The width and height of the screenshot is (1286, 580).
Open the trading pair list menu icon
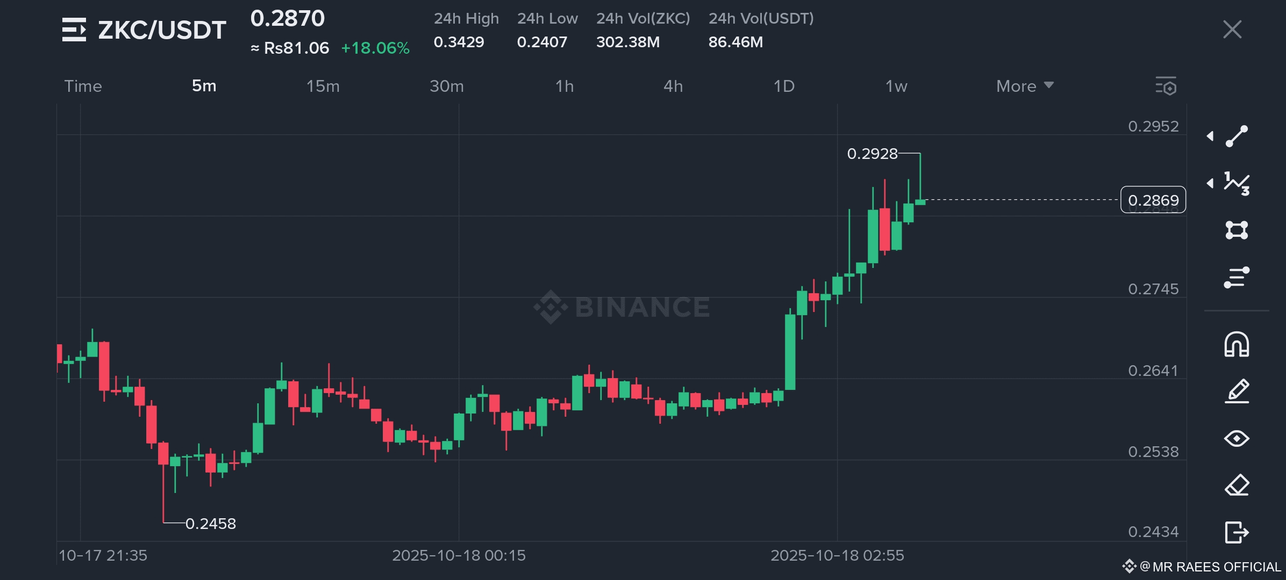click(x=74, y=30)
